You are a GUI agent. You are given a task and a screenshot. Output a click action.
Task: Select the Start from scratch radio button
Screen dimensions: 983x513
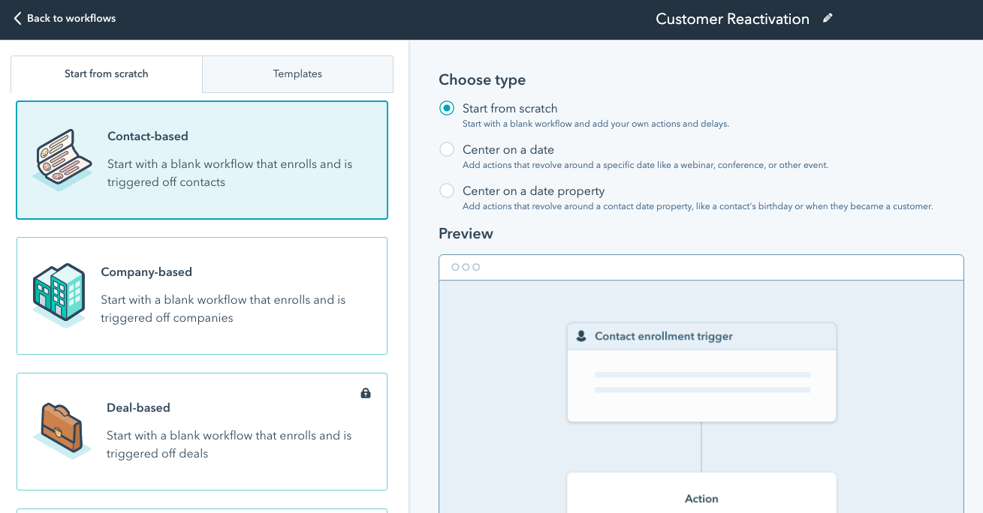click(x=447, y=108)
